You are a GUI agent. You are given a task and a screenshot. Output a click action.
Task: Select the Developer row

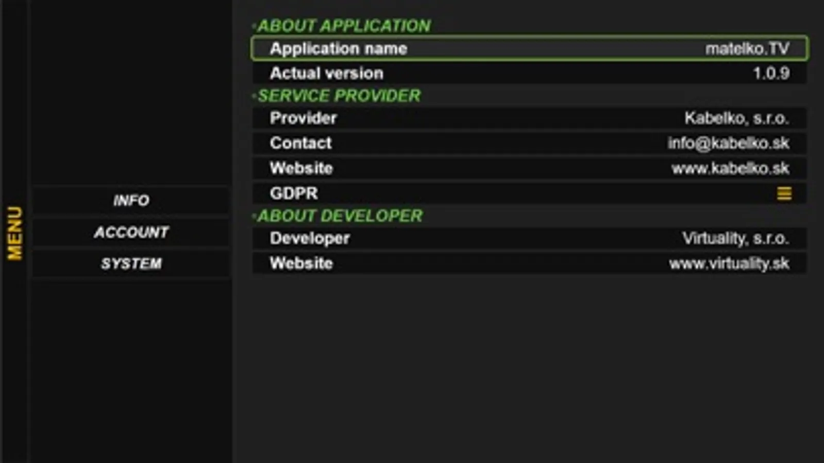pyautogui.click(x=529, y=238)
